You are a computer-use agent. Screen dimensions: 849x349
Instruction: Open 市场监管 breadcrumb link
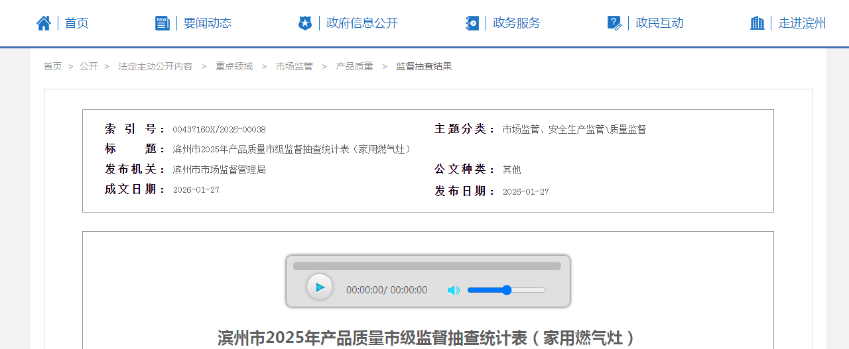coord(294,66)
